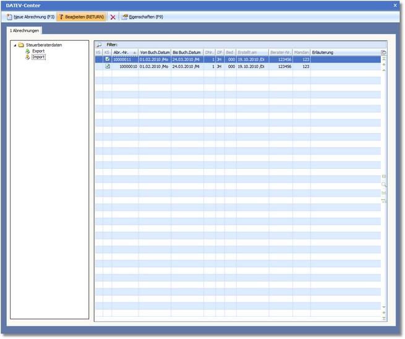Viewport: 405px width, 339px height.
Task: Sort by the Von Buch.Datum column header
Action: click(x=155, y=53)
